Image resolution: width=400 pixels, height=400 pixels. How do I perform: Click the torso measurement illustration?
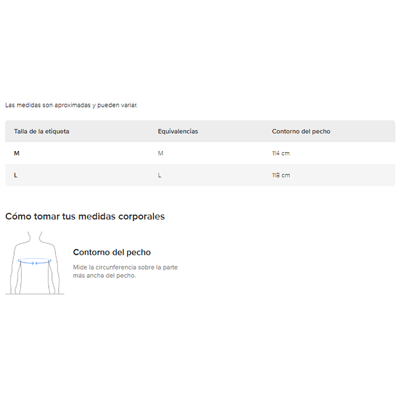pos(34,262)
